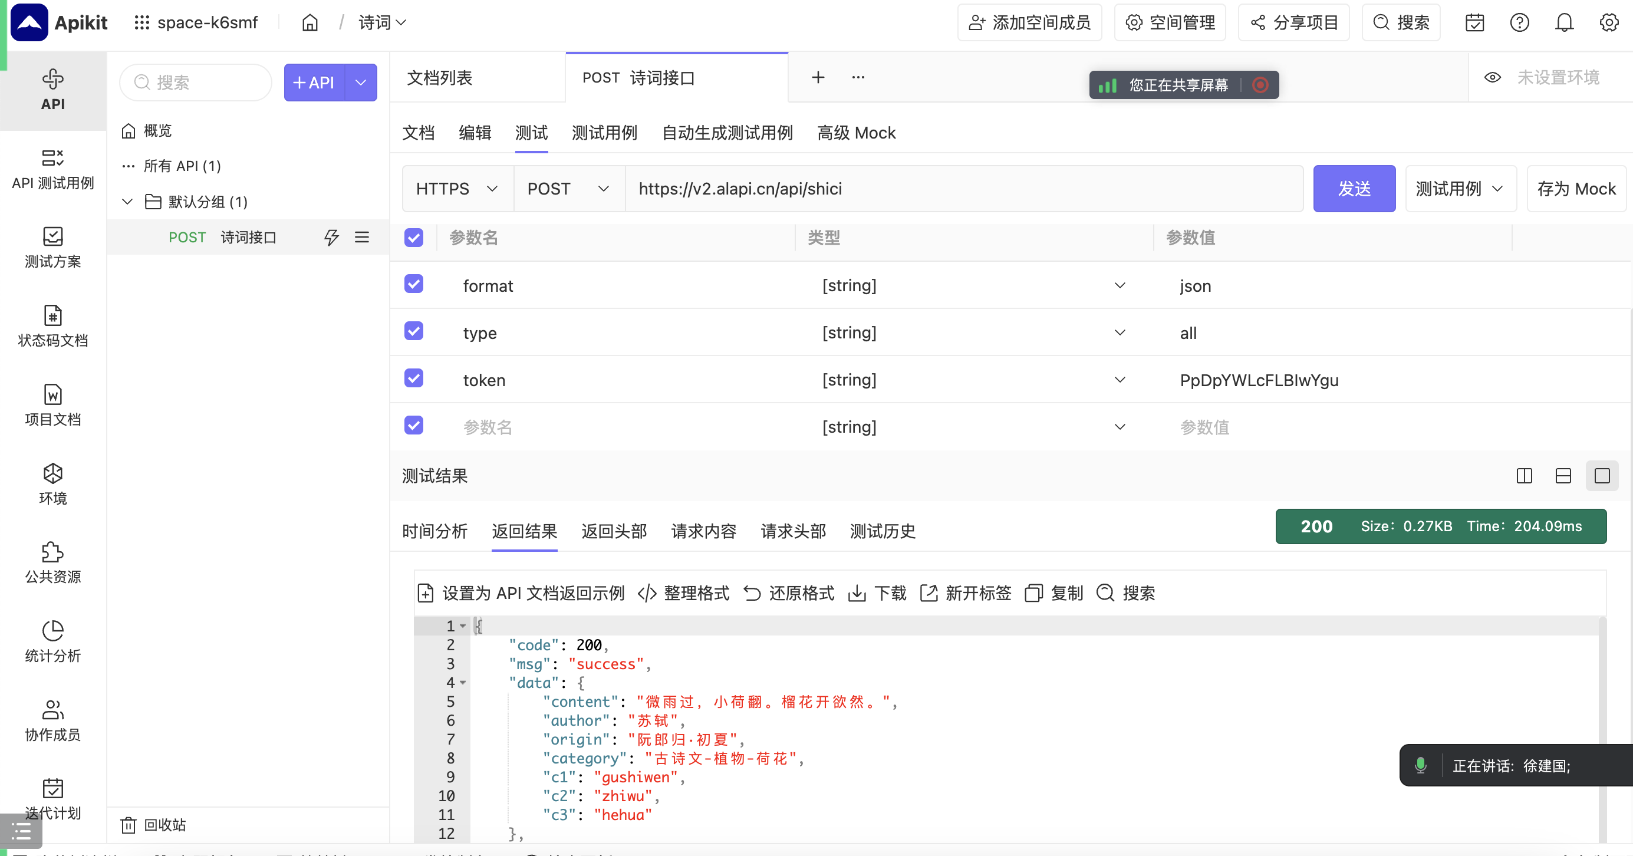The image size is (1633, 856).
Task: Open the 测试历史 tab
Action: tap(883, 531)
